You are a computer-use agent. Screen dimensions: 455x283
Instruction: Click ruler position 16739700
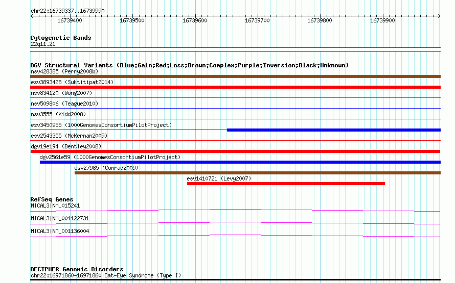point(257,20)
